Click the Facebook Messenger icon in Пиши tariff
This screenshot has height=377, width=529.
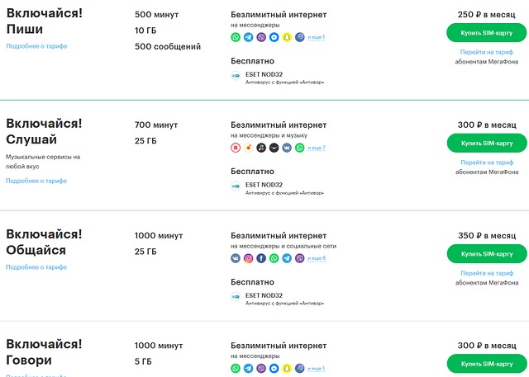tap(274, 37)
